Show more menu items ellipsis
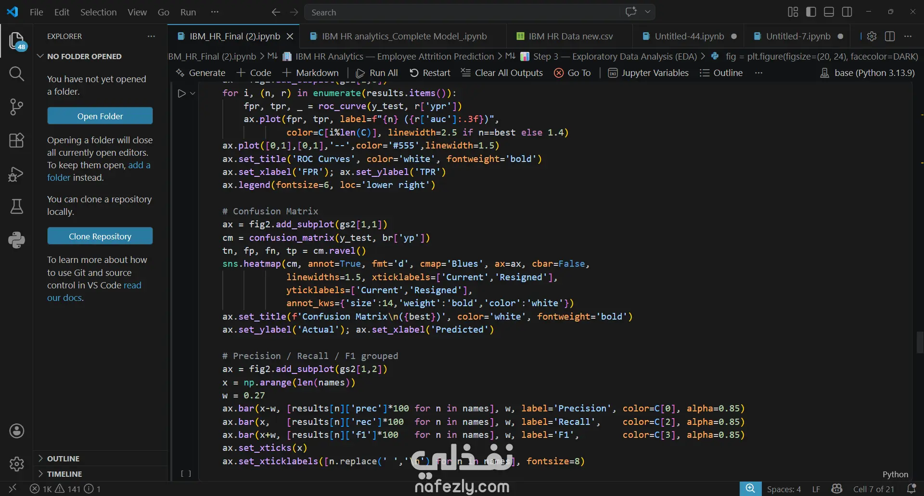Image resolution: width=924 pixels, height=496 pixels. [215, 12]
